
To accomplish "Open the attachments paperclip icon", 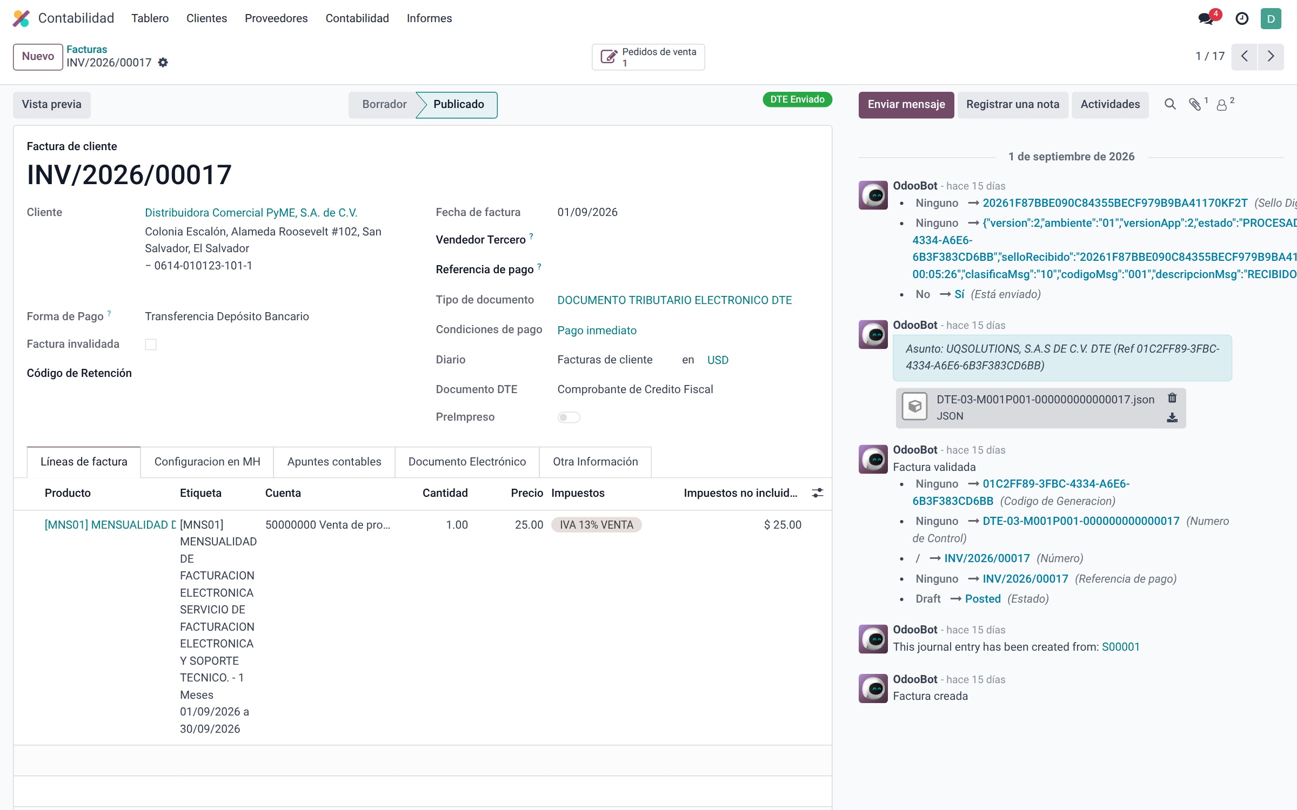I will pyautogui.click(x=1195, y=104).
